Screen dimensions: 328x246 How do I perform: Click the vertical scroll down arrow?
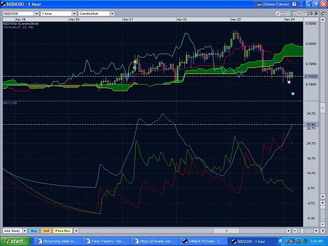click(322, 197)
